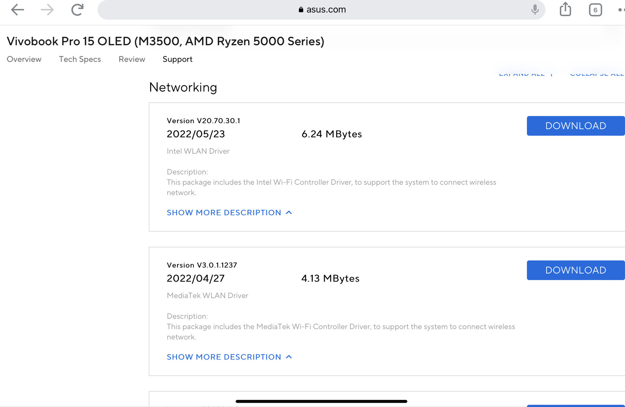Image resolution: width=625 pixels, height=407 pixels.
Task: Focus the asus.com address bar
Action: pyautogui.click(x=321, y=10)
